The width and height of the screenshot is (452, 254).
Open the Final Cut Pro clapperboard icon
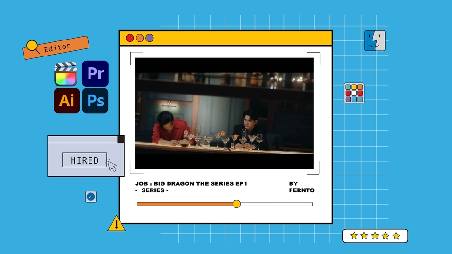click(66, 74)
